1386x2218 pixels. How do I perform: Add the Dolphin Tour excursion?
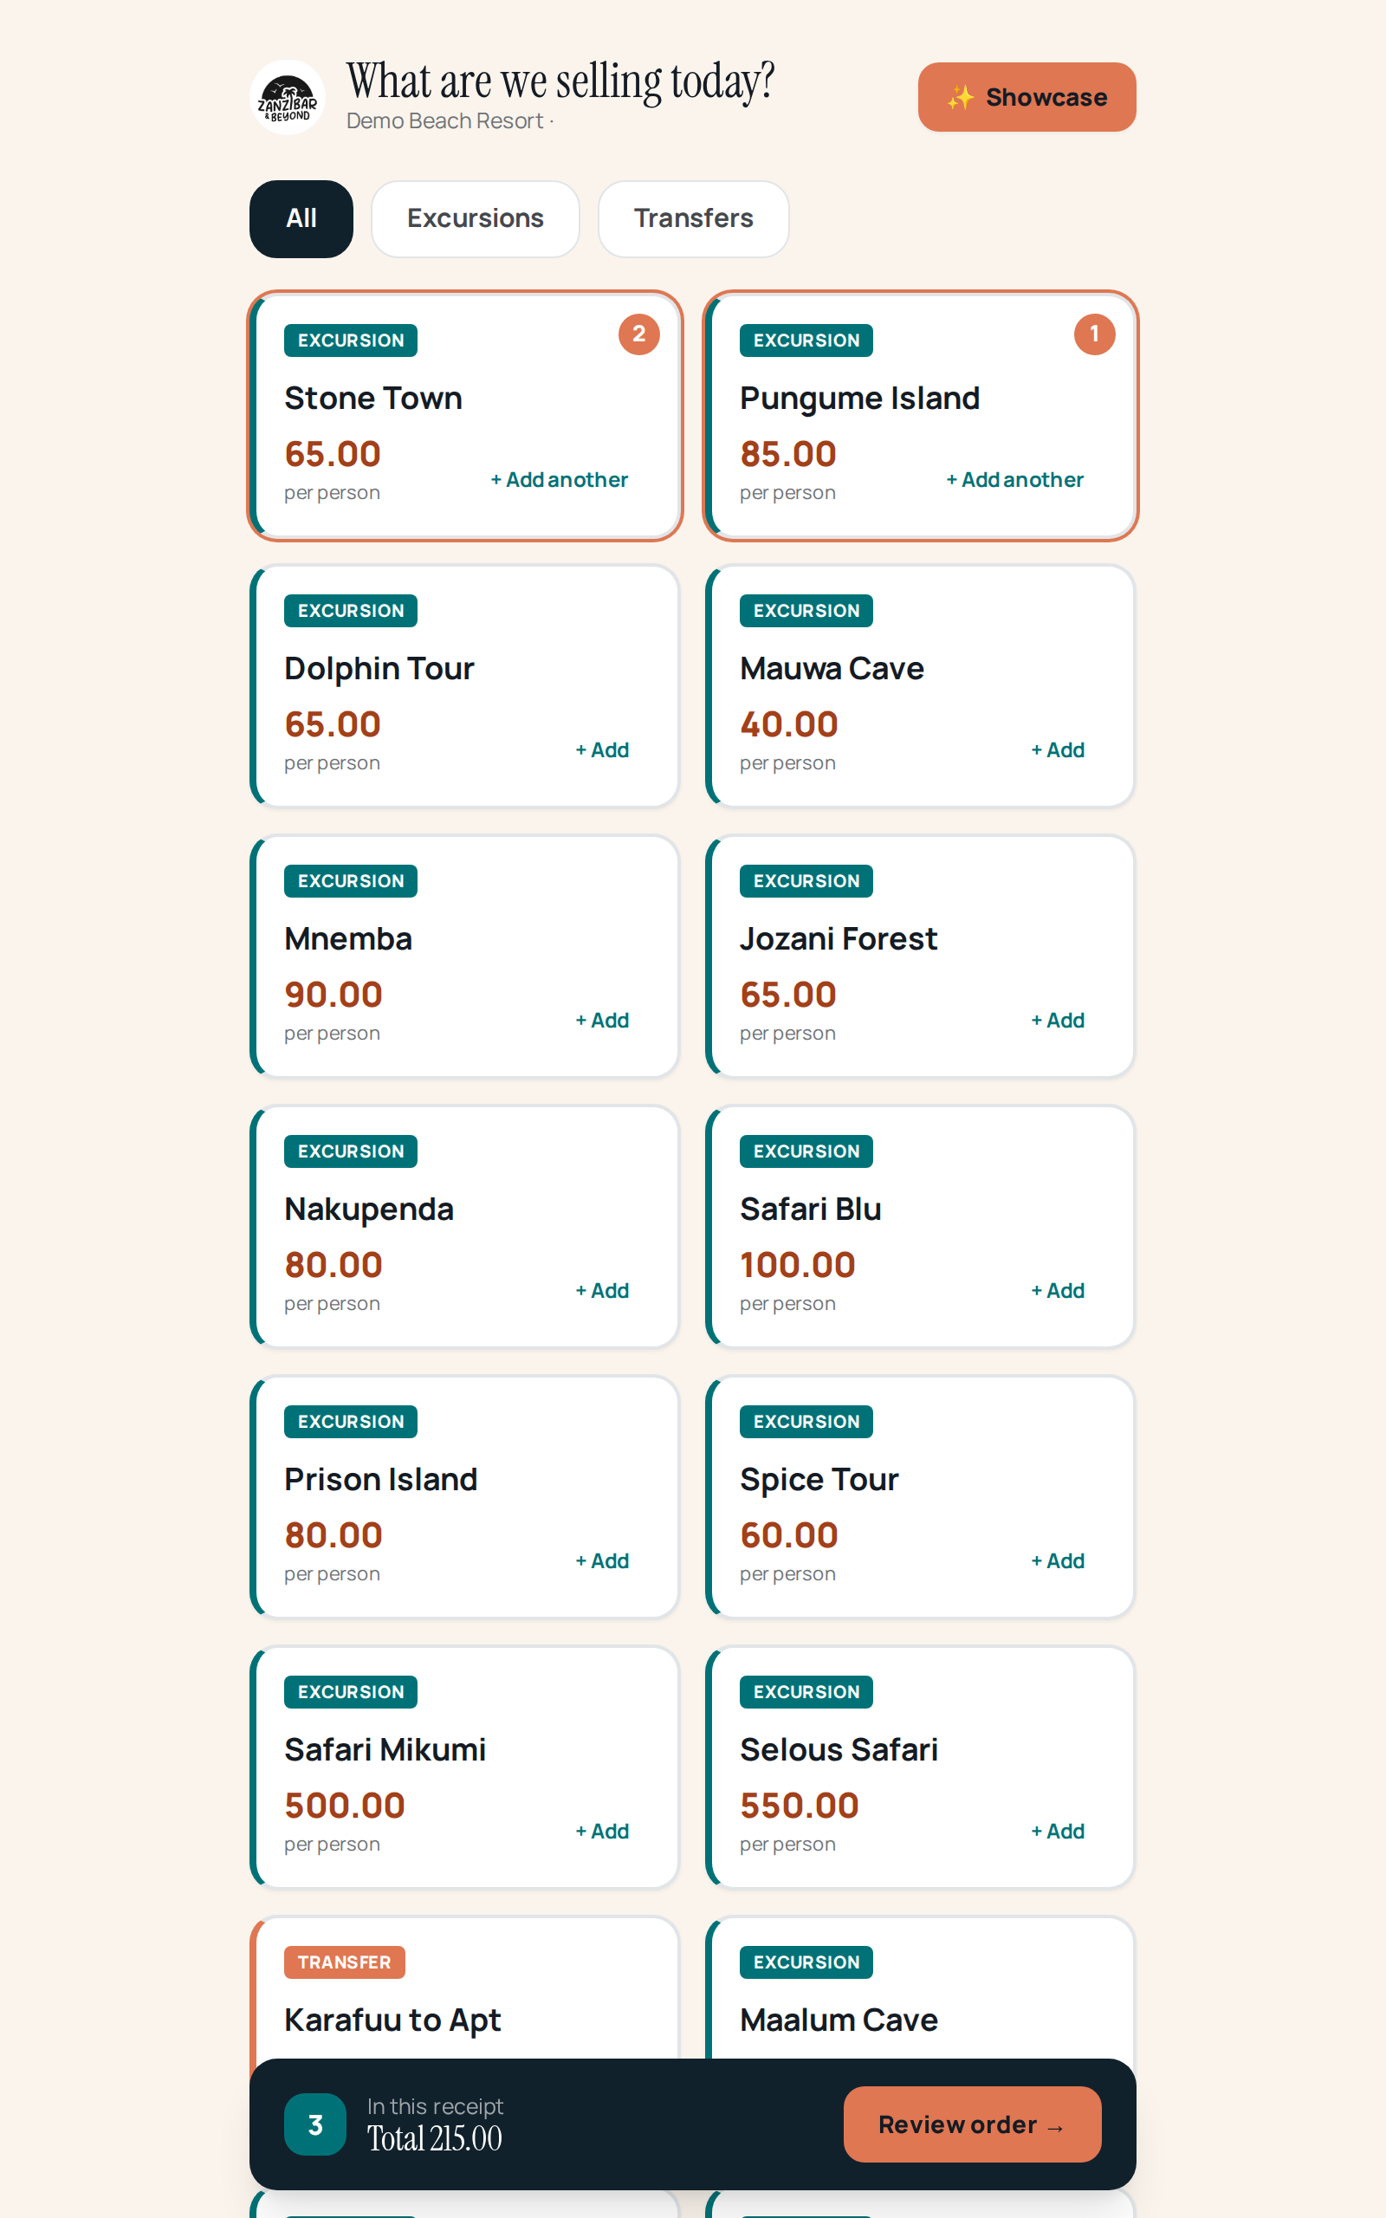pos(601,749)
